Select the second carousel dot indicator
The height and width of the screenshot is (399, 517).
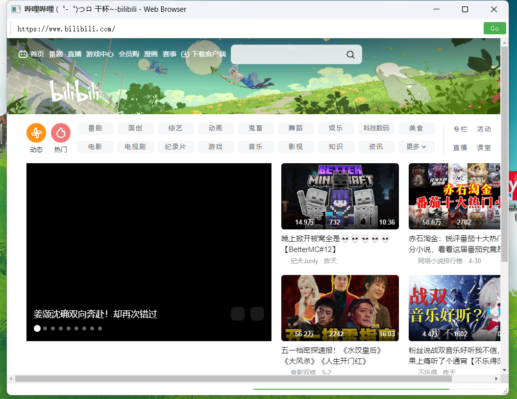point(45,328)
